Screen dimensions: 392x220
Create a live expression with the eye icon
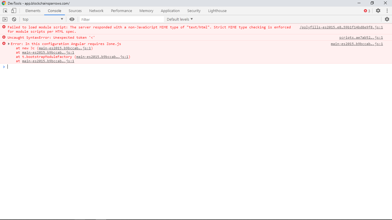(x=72, y=19)
